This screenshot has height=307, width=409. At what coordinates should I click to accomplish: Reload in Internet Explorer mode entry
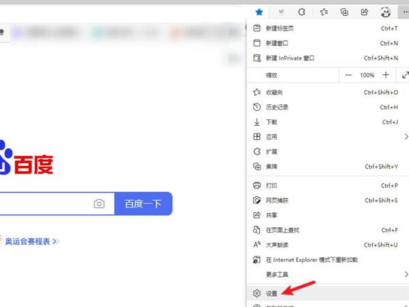point(328,260)
